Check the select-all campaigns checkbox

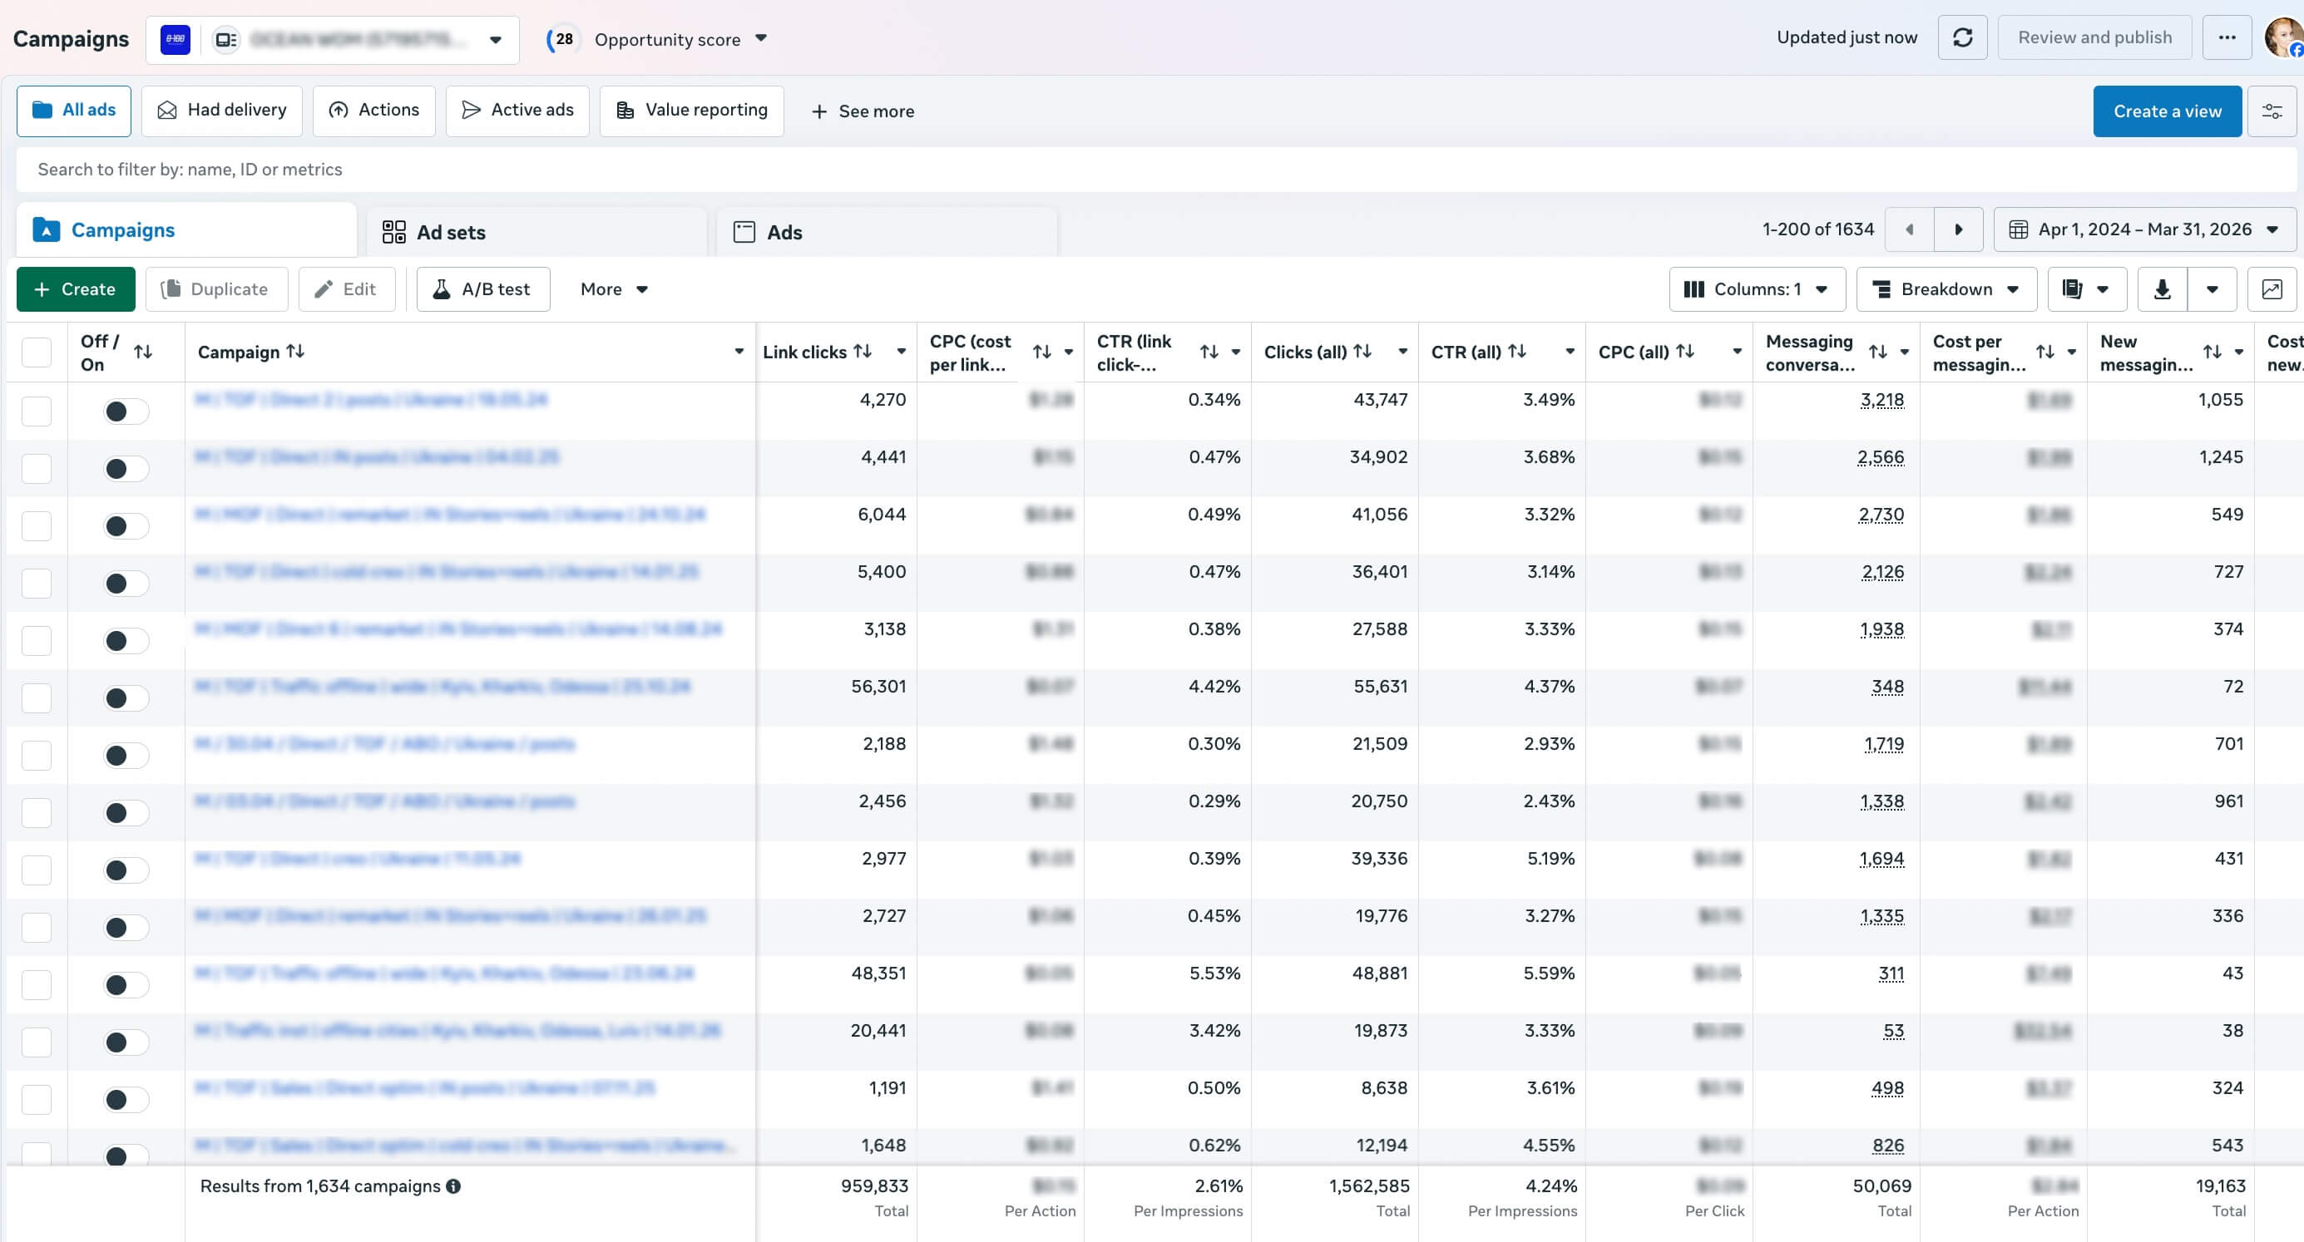tap(37, 352)
